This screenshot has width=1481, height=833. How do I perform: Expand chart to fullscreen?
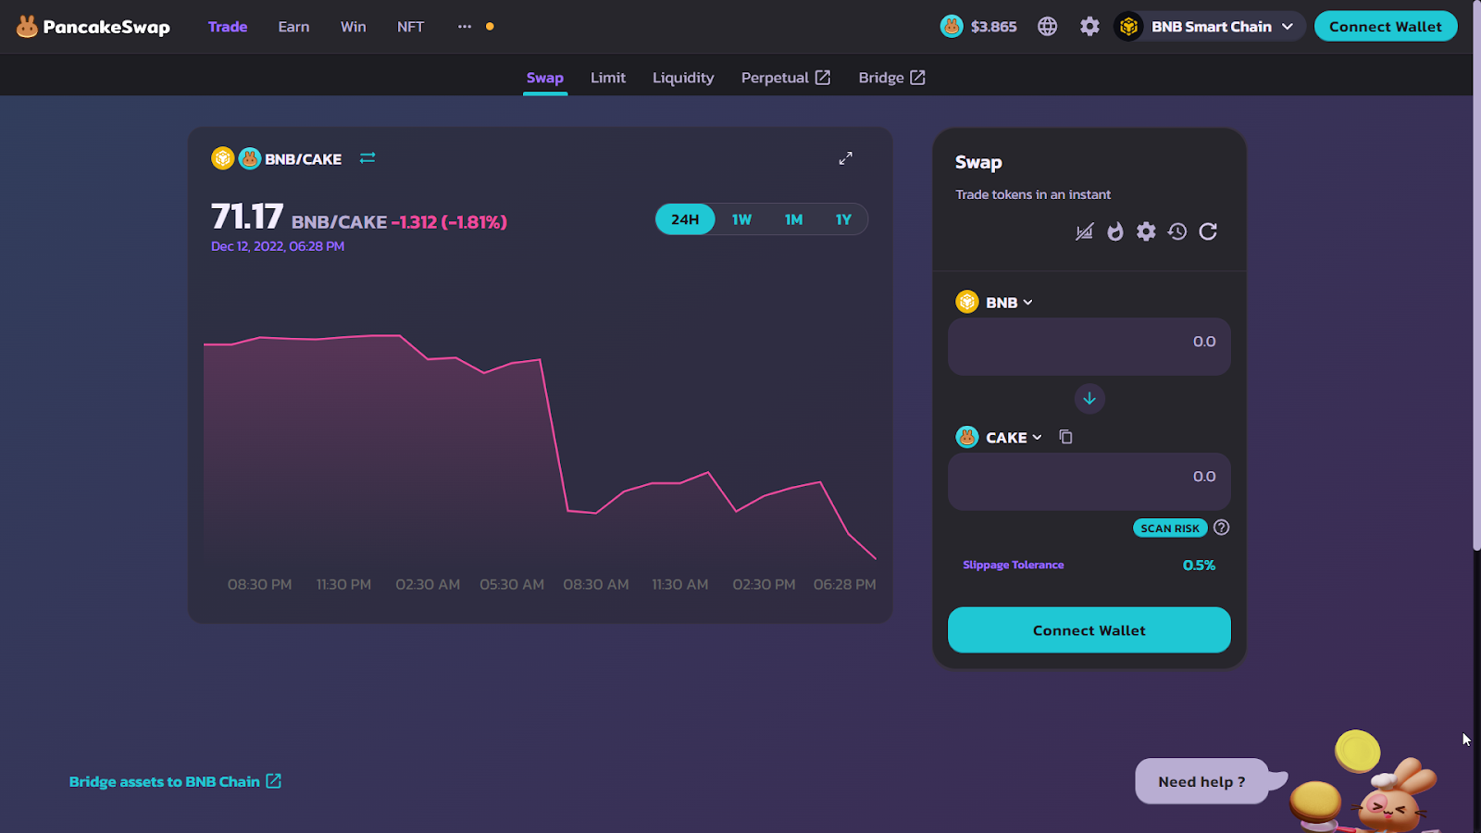pyautogui.click(x=845, y=158)
